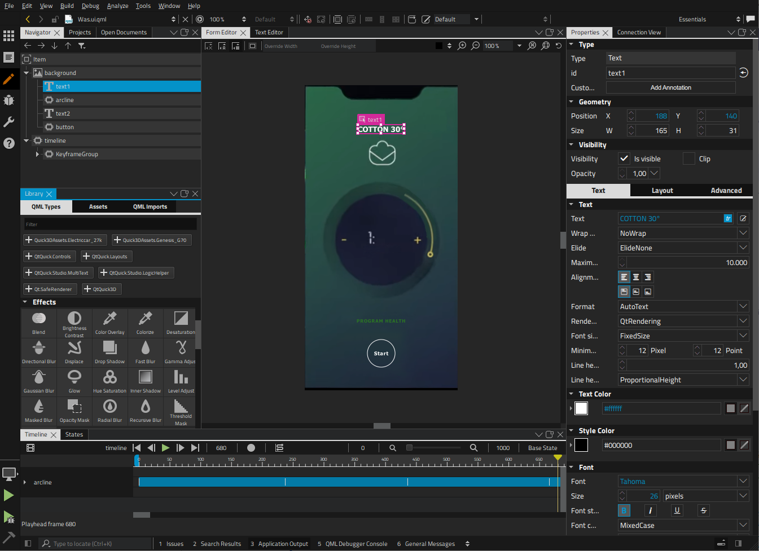
Task: Click the Help icon in left sidebar
Action: click(x=9, y=143)
